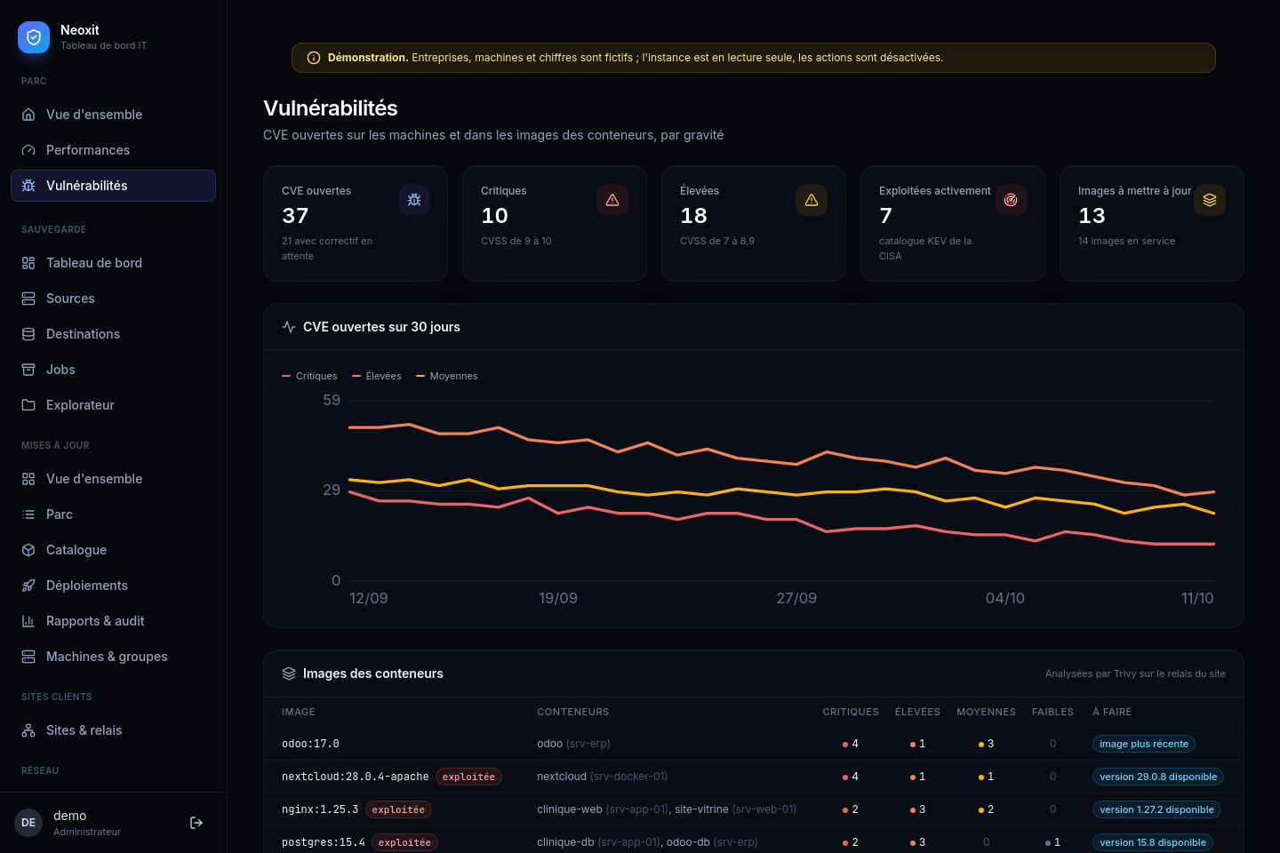Click the info icon in the Démonstration banner

point(314,58)
